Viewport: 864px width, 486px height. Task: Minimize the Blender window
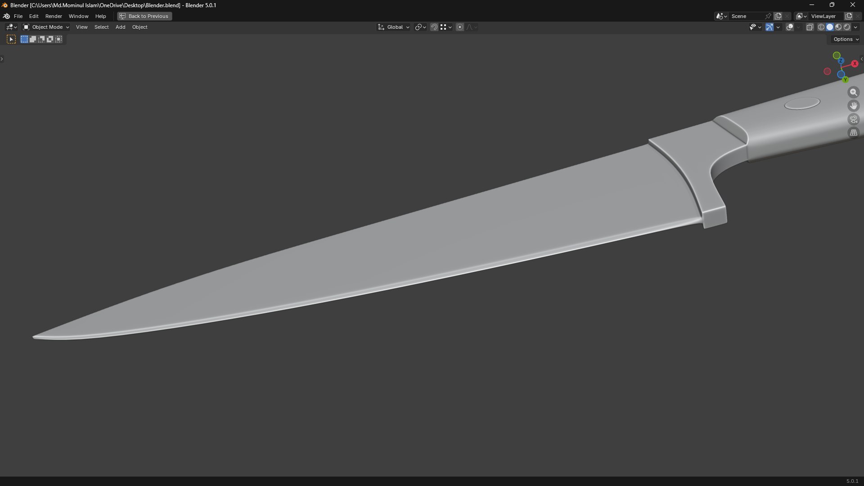click(812, 5)
